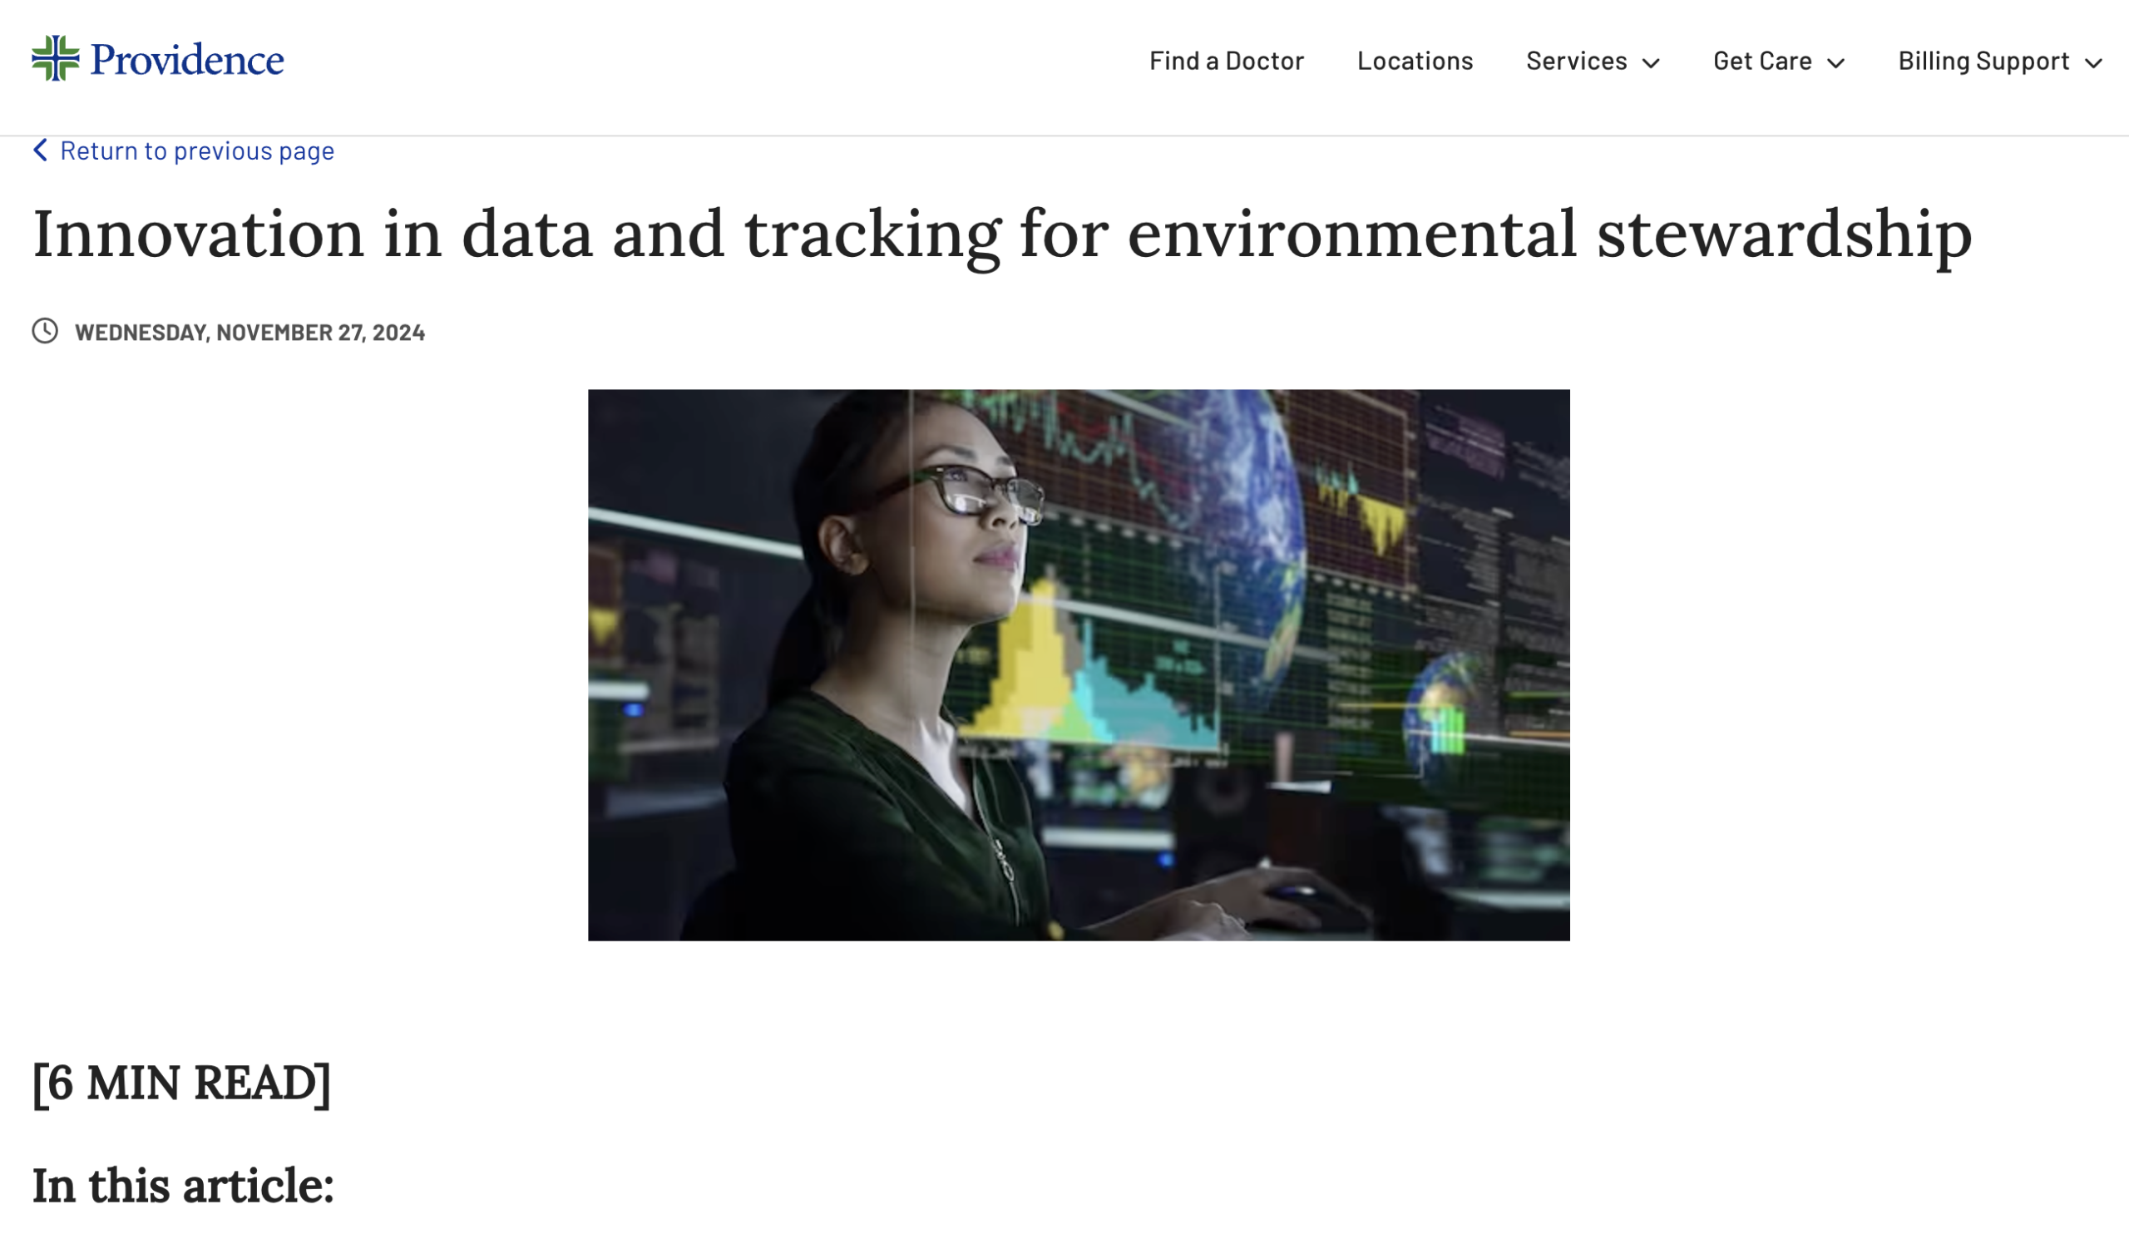2129x1234 pixels.
Task: Click Get Care in the navigation
Action: [1761, 61]
